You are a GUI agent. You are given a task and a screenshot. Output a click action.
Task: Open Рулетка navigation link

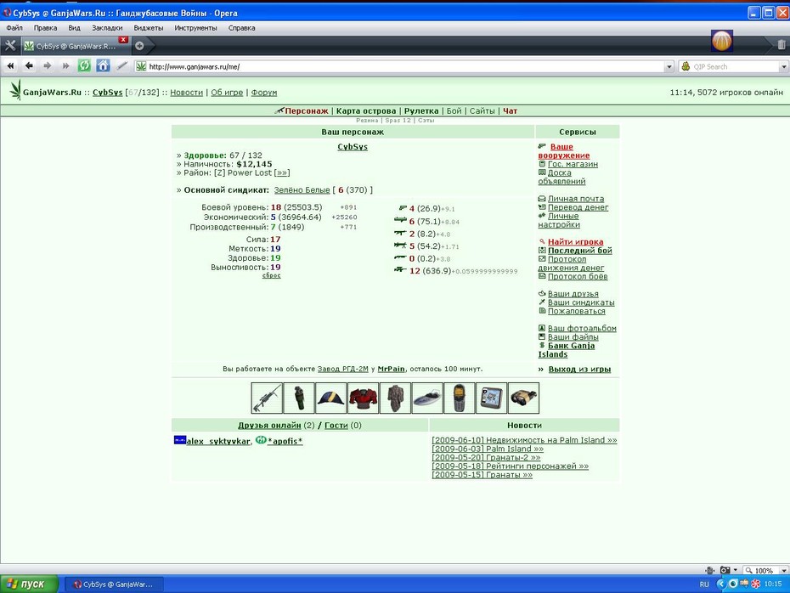click(x=421, y=110)
